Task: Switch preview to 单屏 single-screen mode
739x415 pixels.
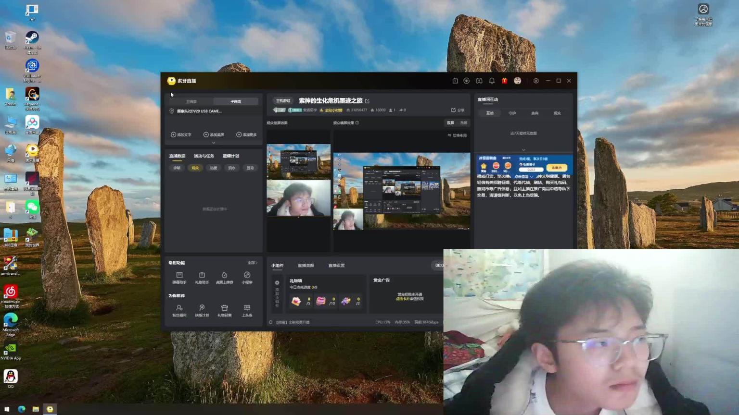Action: pos(463,123)
